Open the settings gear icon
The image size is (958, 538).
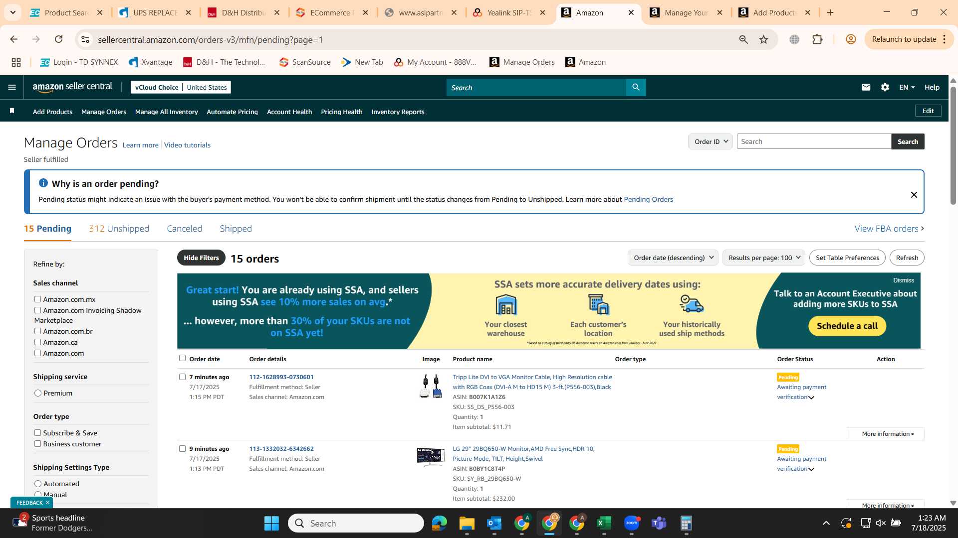point(885,87)
